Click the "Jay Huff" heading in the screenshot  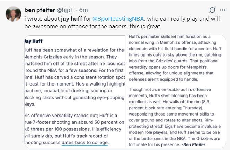(34, 41)
